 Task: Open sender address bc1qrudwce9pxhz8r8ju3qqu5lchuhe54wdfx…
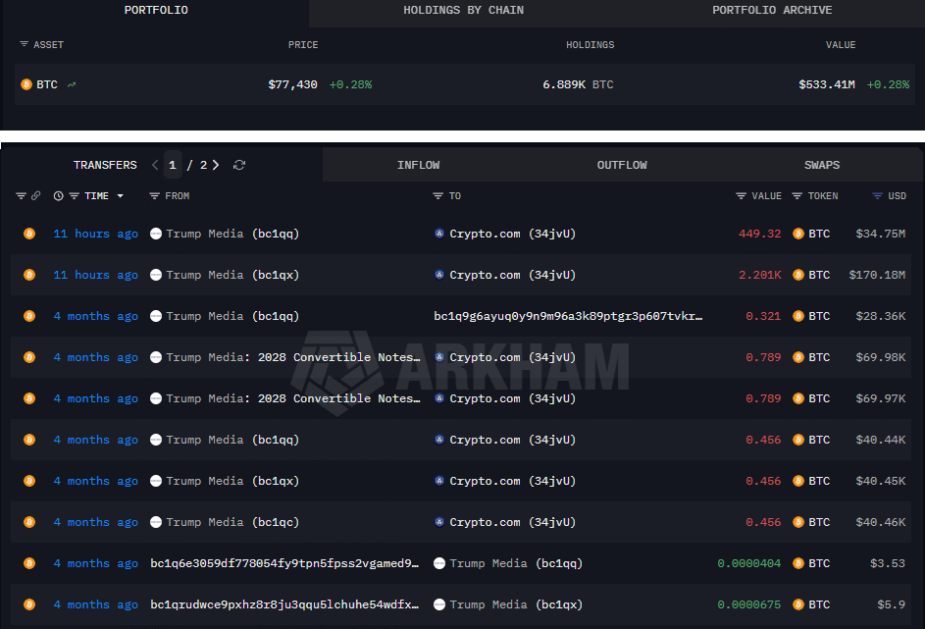click(284, 604)
